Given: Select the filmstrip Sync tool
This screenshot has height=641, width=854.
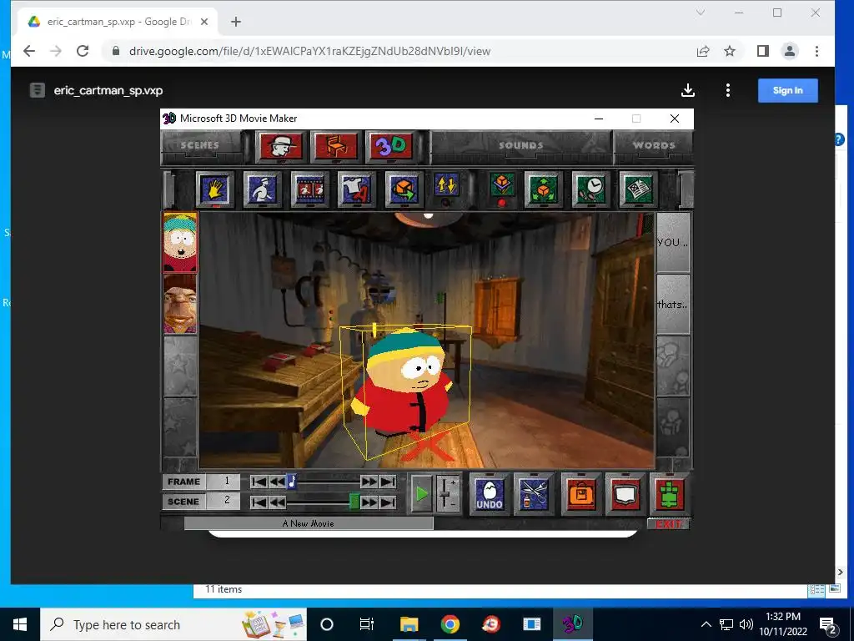Looking at the screenshot, I should pyautogui.click(x=310, y=189).
